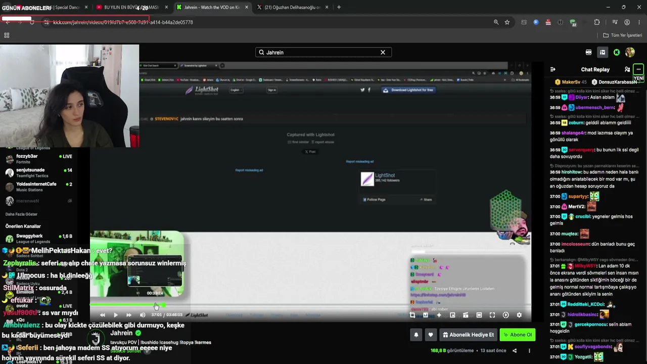Screen dimensions: 647x364
Task: Click DonsuzKarabasaN in the chat leaderboard
Action: pyautogui.click(x=618, y=82)
